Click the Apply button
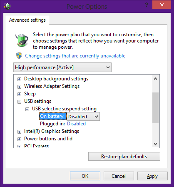 click(x=152, y=176)
